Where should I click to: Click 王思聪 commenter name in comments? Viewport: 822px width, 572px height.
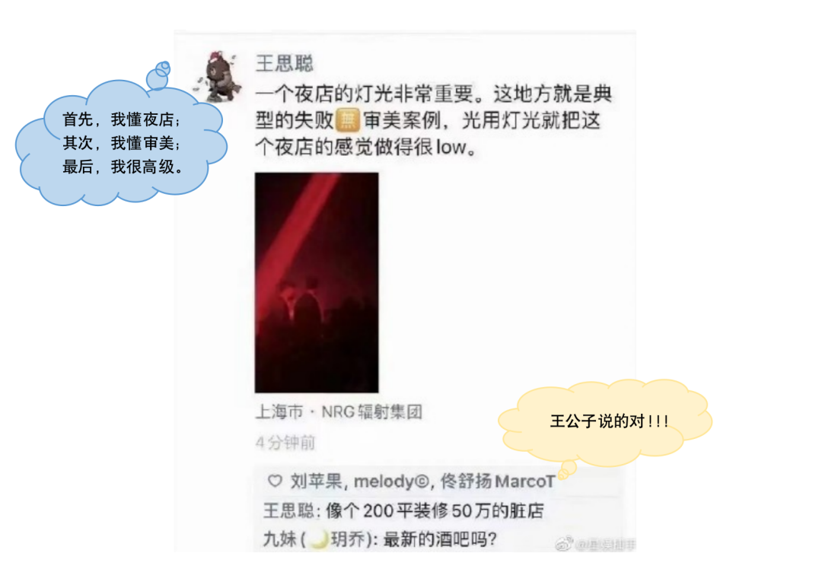point(288,510)
